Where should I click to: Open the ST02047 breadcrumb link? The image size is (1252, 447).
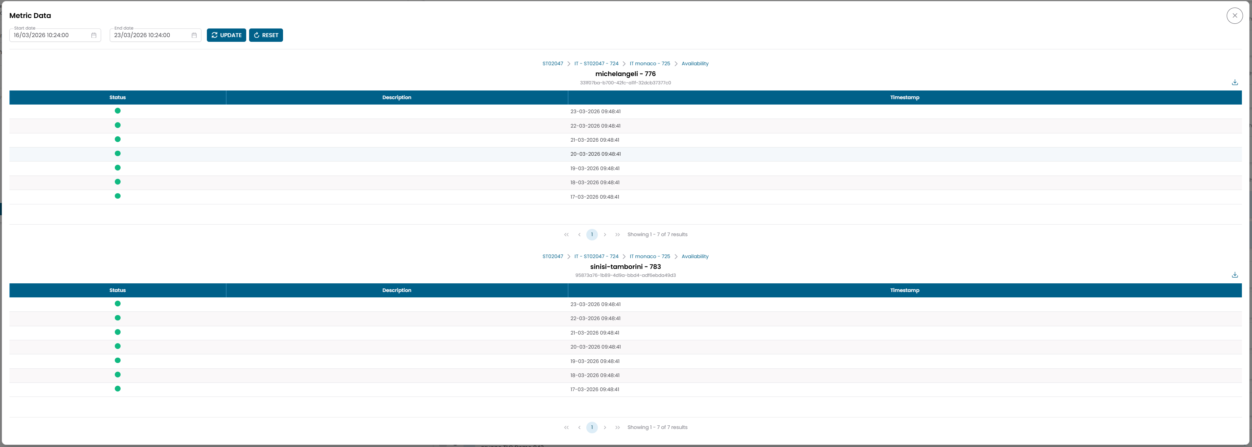[553, 63]
